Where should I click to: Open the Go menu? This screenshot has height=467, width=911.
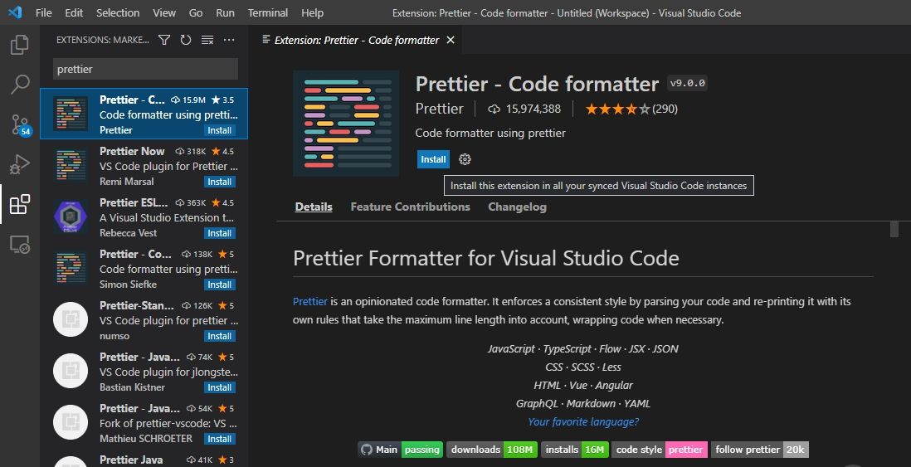(196, 12)
